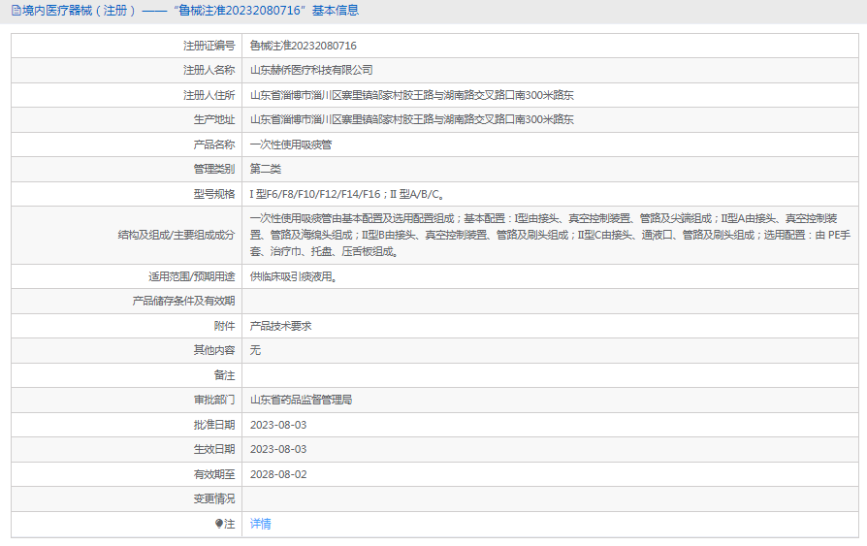The width and height of the screenshot is (867, 546).
Task: Click the 型号规格 value starting with I型F6
Action: [x=347, y=194]
